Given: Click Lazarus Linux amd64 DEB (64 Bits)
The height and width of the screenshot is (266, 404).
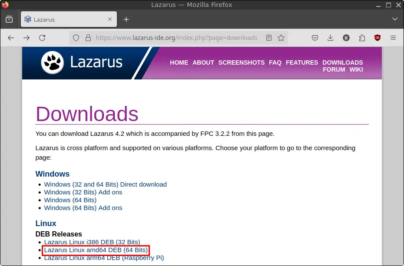Looking at the screenshot, I should (96, 250).
